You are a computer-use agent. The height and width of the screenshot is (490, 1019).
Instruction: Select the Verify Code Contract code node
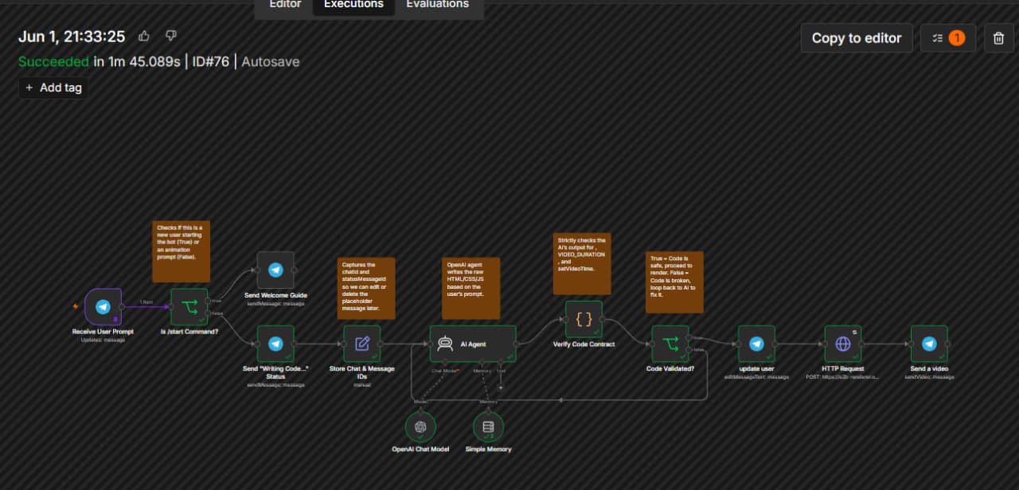point(584,319)
